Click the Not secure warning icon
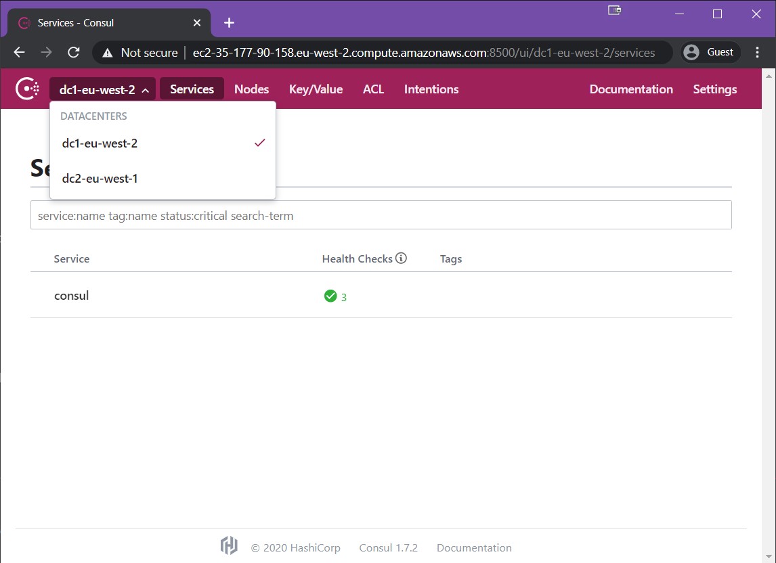 [x=108, y=52]
